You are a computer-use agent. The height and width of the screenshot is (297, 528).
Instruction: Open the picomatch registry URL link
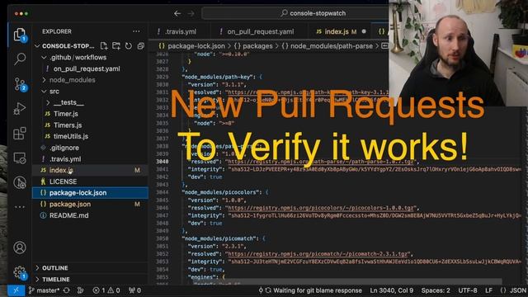318,254
